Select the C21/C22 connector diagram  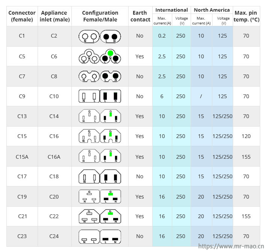(x=100, y=216)
